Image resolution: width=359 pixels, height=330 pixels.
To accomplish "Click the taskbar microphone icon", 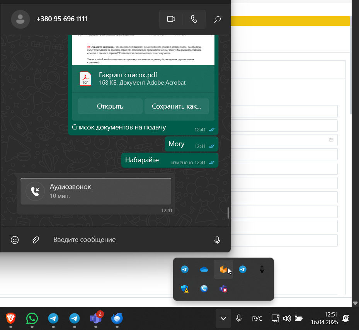I will (x=239, y=318).
